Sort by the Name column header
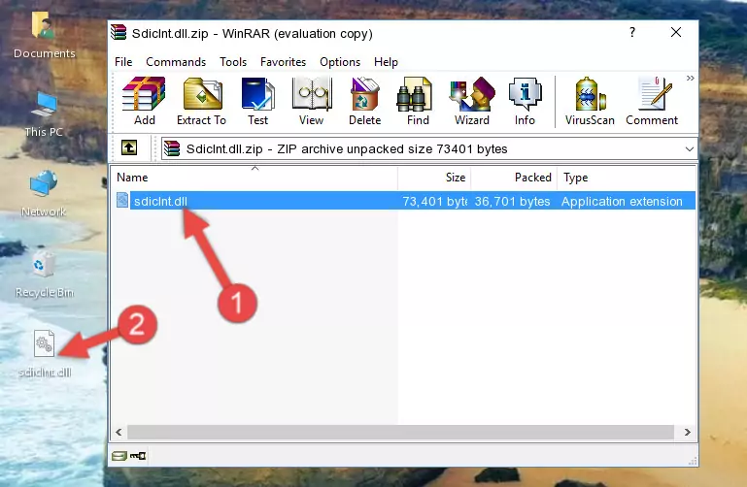The image size is (747, 487). click(255, 178)
